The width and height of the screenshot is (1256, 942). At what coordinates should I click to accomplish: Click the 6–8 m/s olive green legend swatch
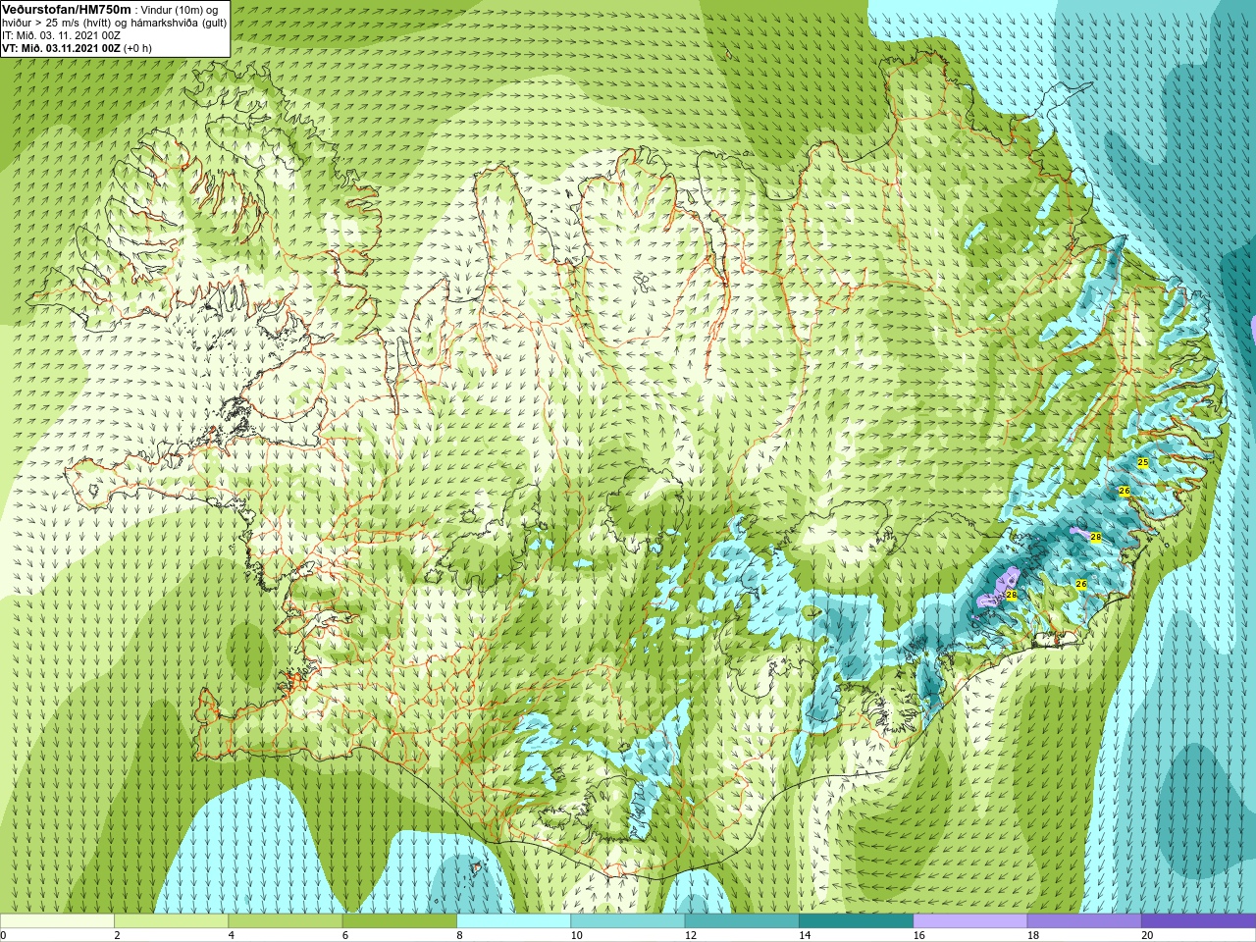pos(399,921)
